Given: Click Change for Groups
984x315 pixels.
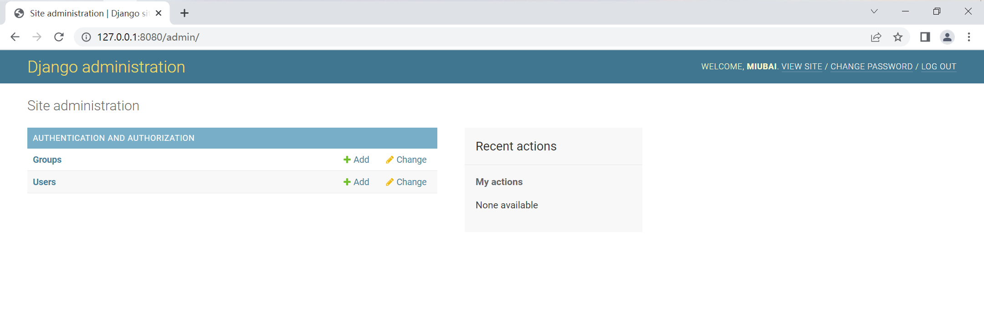Looking at the screenshot, I should pyautogui.click(x=406, y=160).
